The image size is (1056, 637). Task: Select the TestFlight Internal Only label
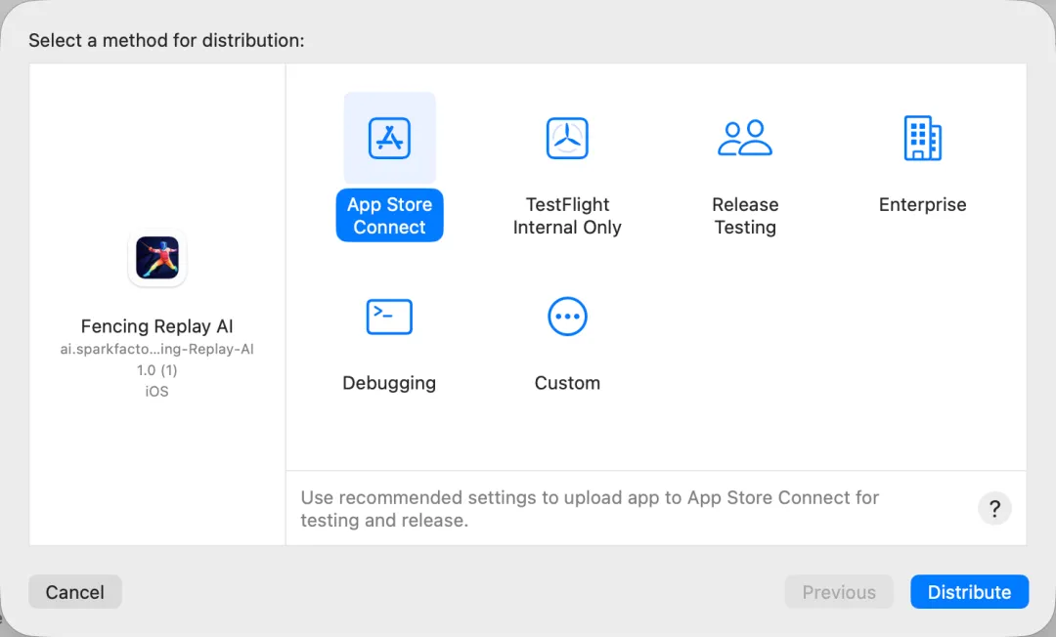click(x=567, y=216)
